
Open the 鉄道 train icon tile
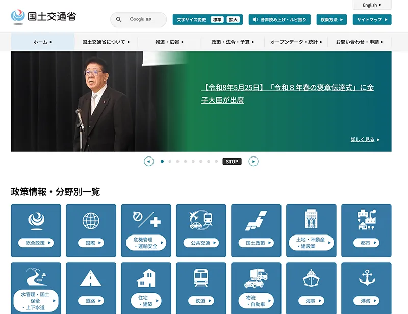(x=201, y=288)
